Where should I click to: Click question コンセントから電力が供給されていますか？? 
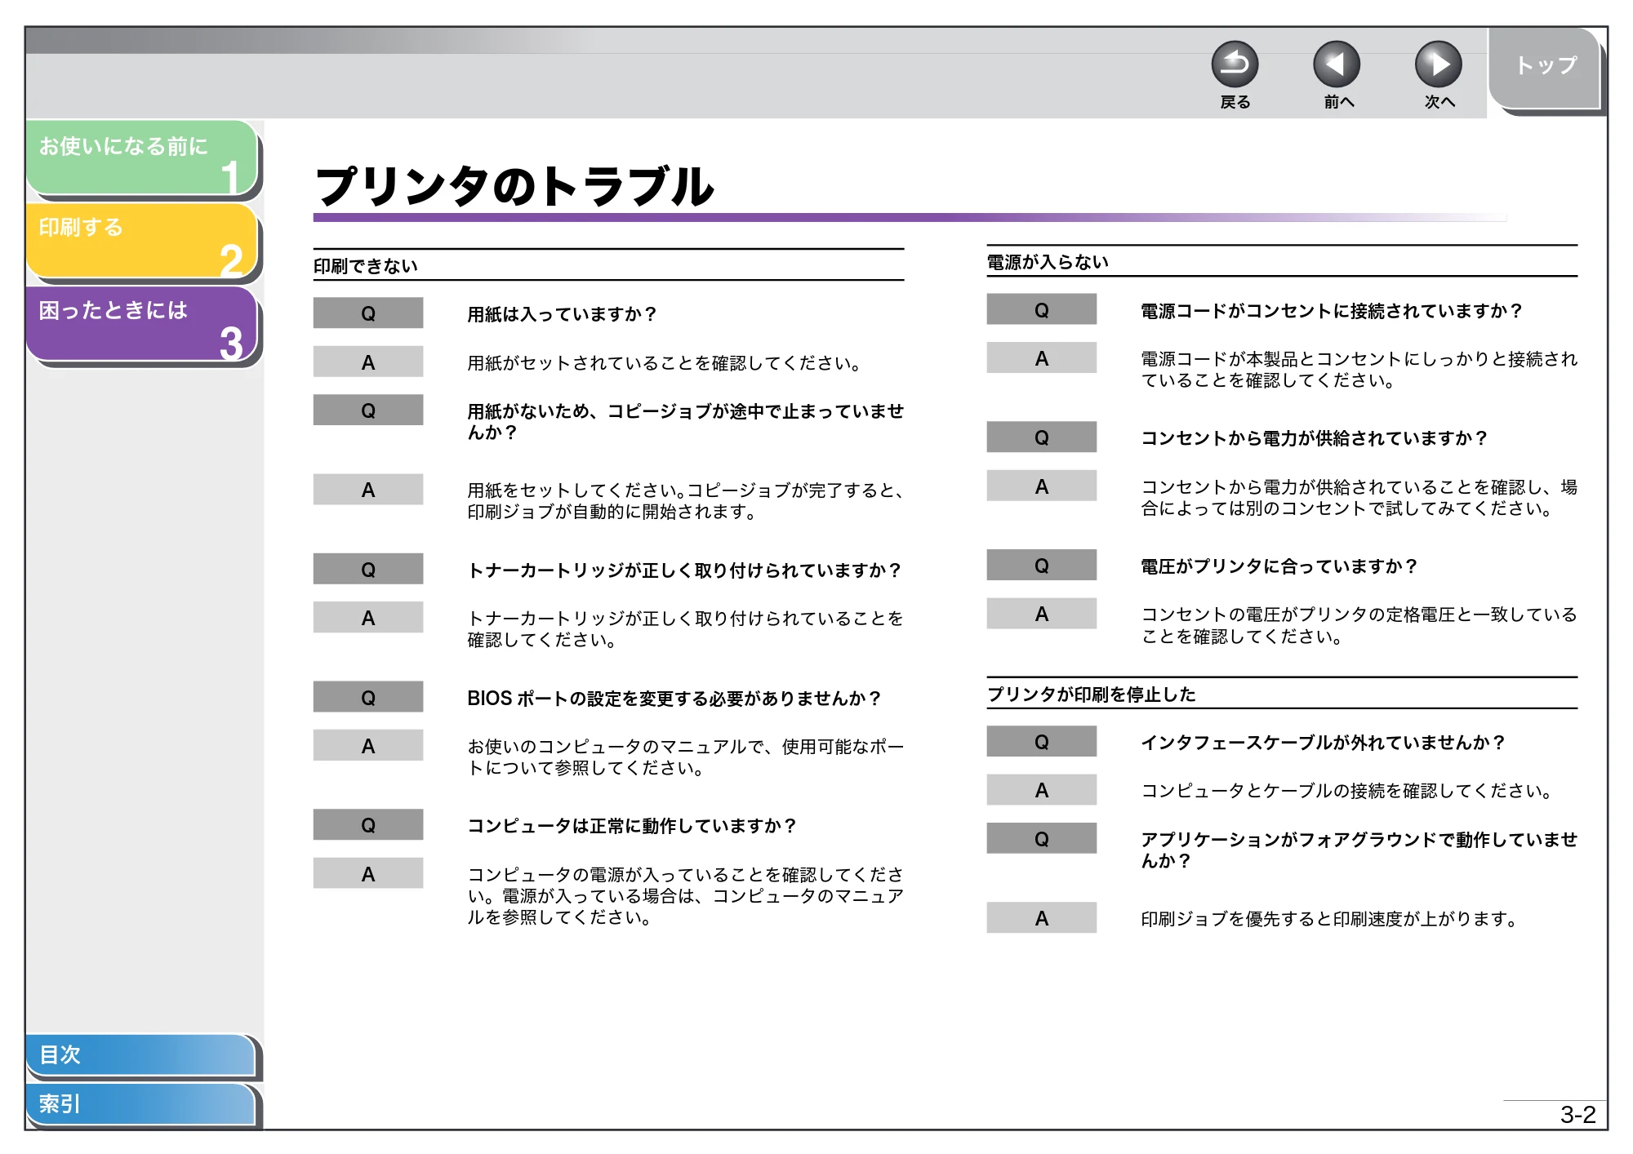(1315, 438)
